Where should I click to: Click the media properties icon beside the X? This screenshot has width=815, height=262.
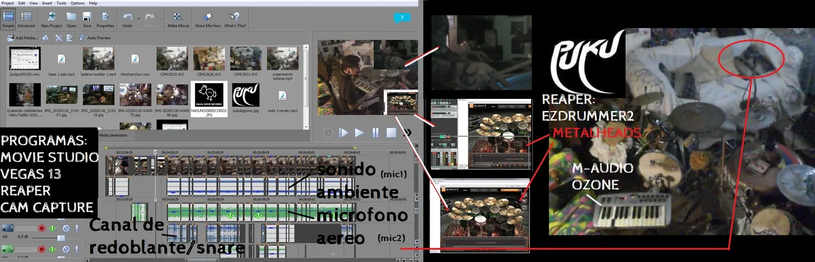pos(69,38)
